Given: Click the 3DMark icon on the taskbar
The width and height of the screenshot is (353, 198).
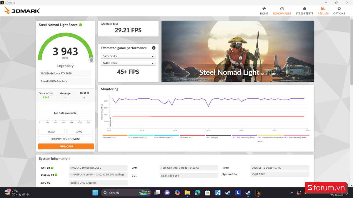Looking at the screenshot, I should (x=258, y=193).
